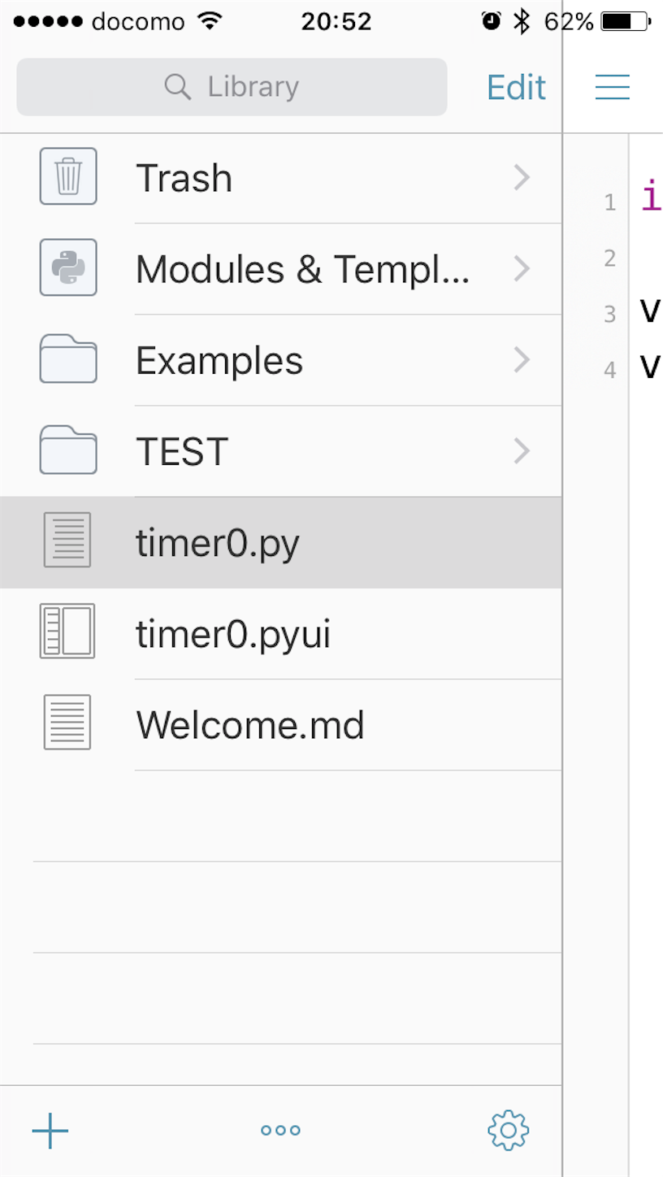Expand the Trash chevron

tap(522, 177)
